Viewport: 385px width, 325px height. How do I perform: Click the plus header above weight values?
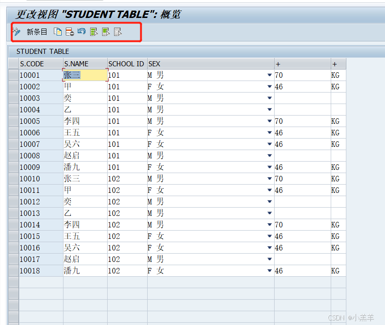click(x=303, y=64)
